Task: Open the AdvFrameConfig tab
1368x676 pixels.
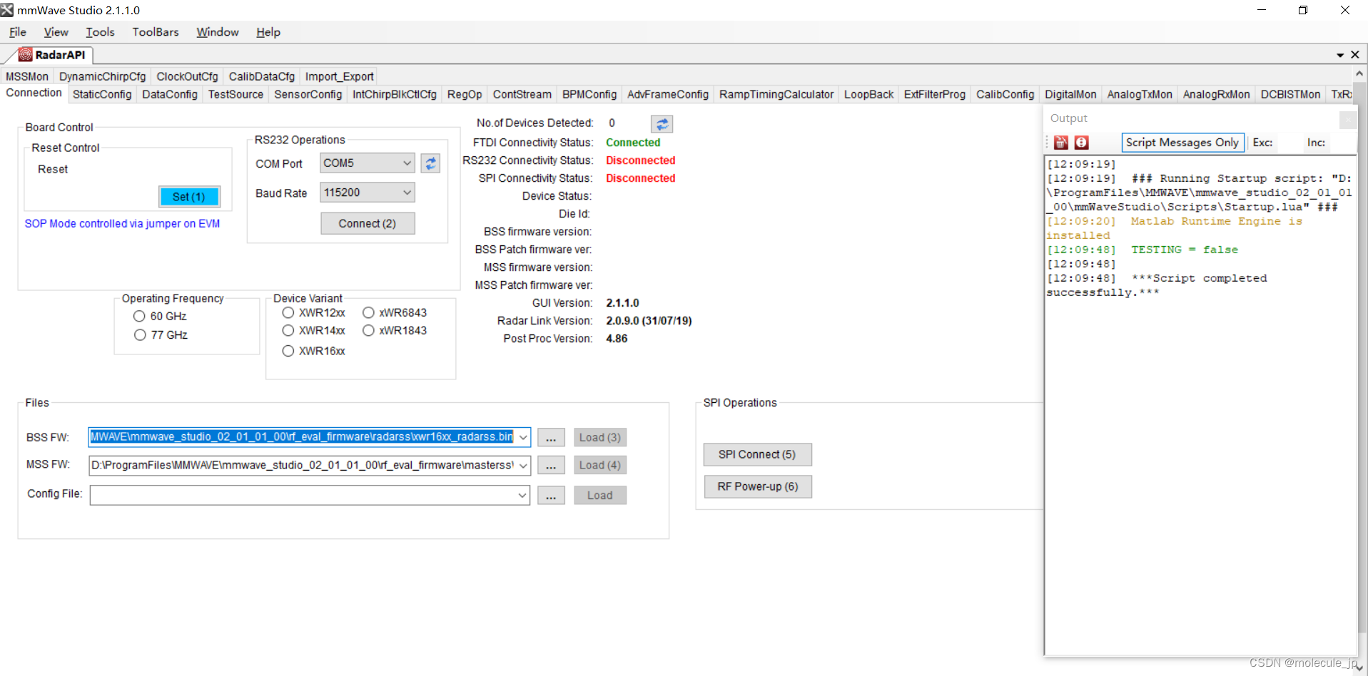Action: [668, 95]
